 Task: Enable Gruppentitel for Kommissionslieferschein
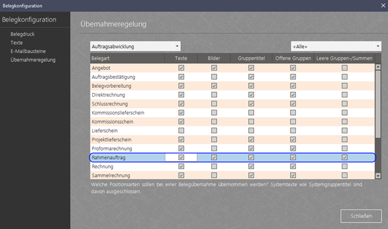(x=251, y=113)
